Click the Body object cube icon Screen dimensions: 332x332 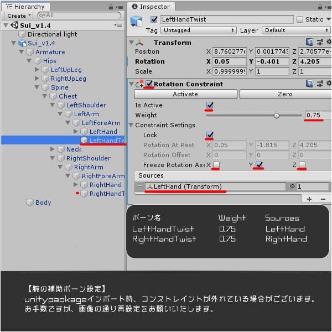tap(30, 203)
